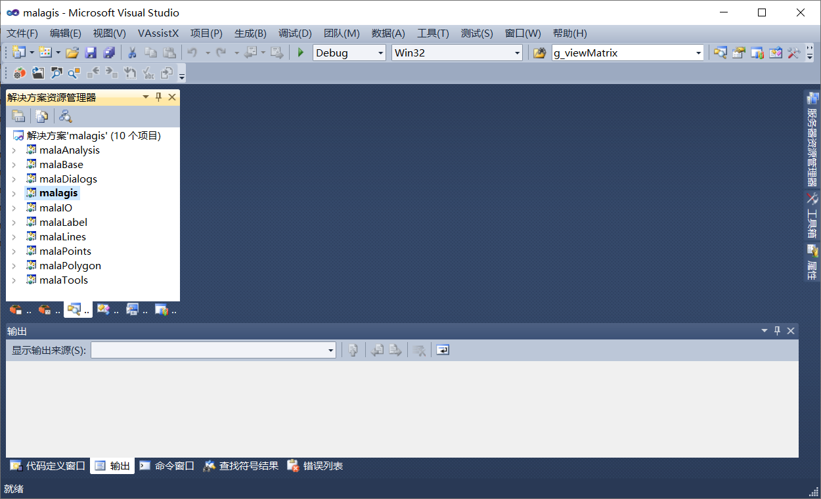Screen dimensions: 821x499
Task: Click the Solution Explorer properties icon
Action: point(19,116)
